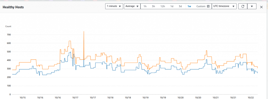Image resolution: width=268 pixels, height=99 pixels.
Task: Select the 12h time range
Action: (163, 6)
